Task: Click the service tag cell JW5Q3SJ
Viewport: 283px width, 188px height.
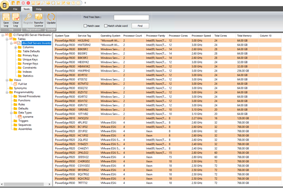Action: (x=88, y=118)
